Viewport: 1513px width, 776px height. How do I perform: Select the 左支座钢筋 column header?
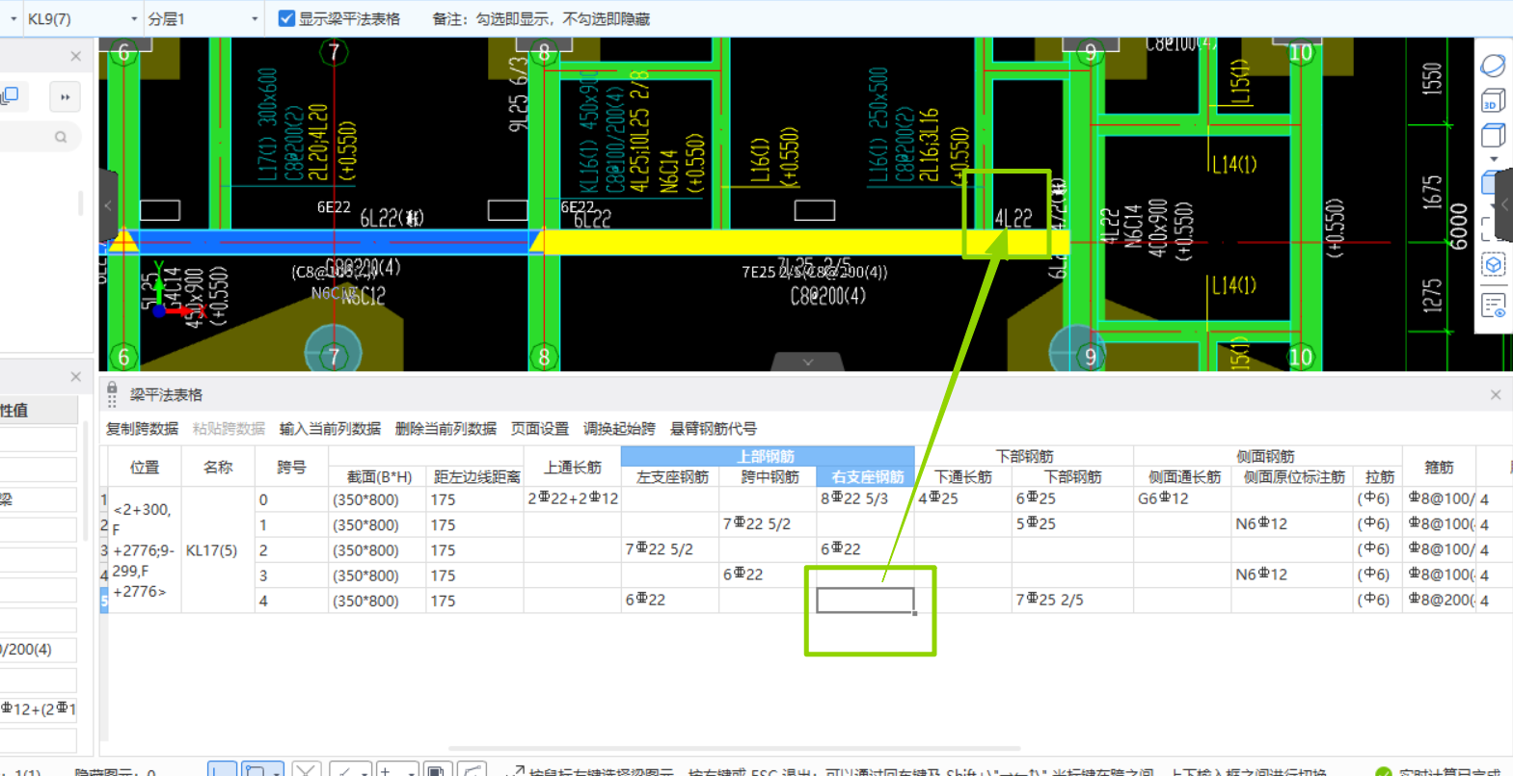pyautogui.click(x=672, y=476)
